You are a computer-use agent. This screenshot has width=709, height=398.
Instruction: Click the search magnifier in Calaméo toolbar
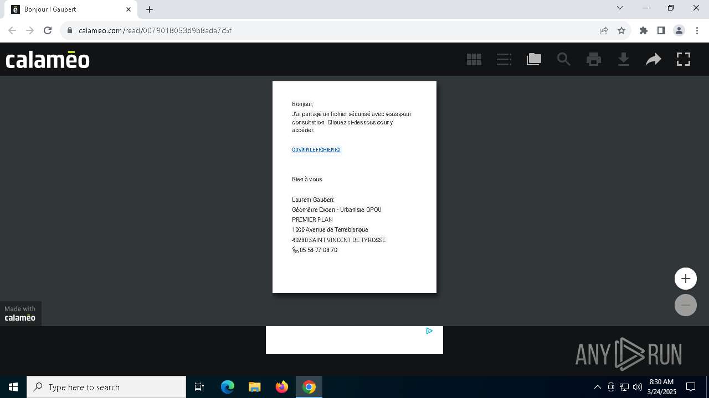point(564,59)
